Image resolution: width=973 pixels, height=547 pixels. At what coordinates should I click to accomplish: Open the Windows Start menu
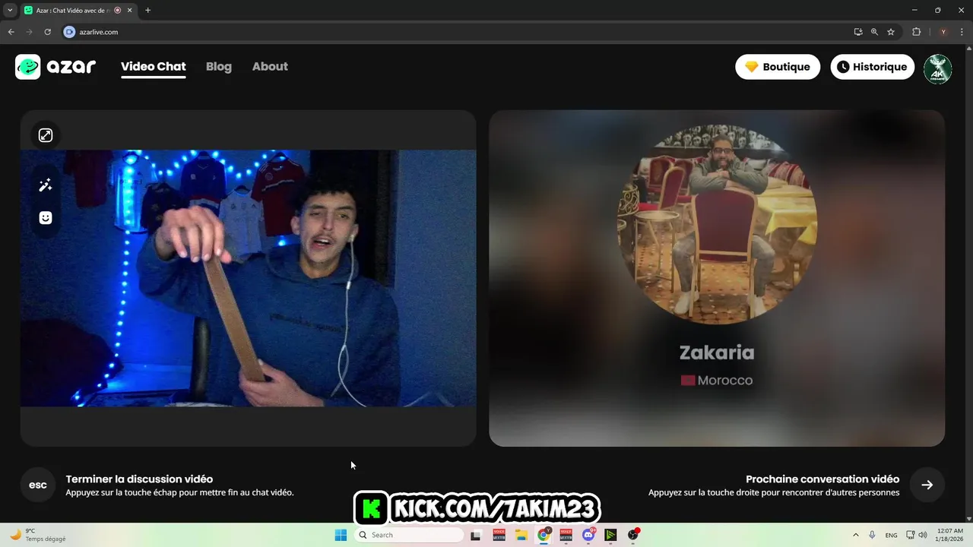tap(341, 535)
